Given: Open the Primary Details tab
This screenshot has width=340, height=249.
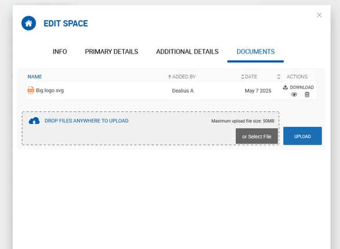Looking at the screenshot, I should 112,52.
